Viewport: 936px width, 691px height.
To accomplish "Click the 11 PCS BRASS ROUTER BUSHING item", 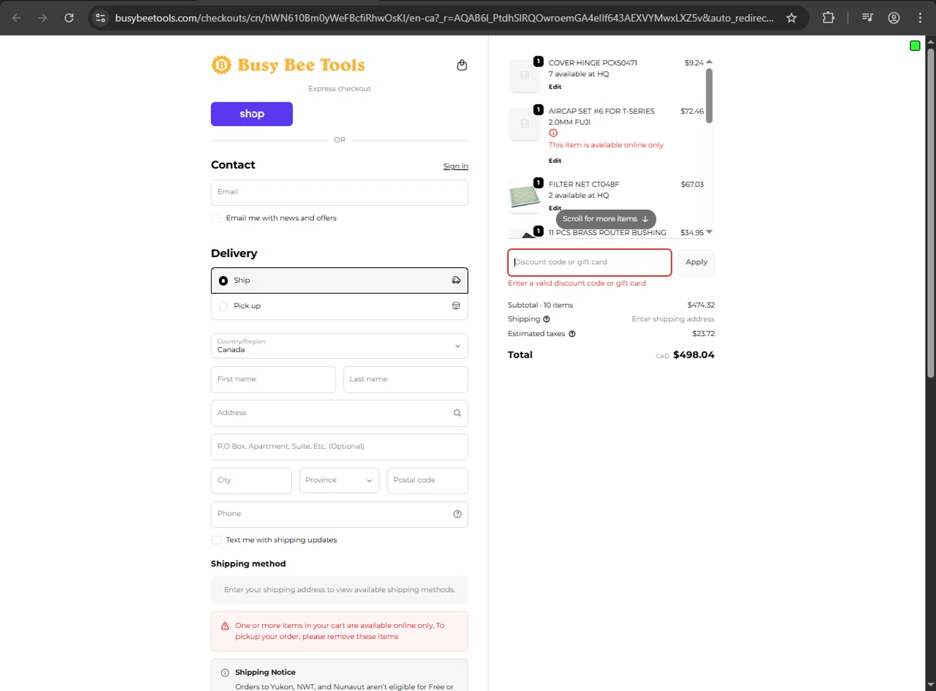I will pos(607,233).
